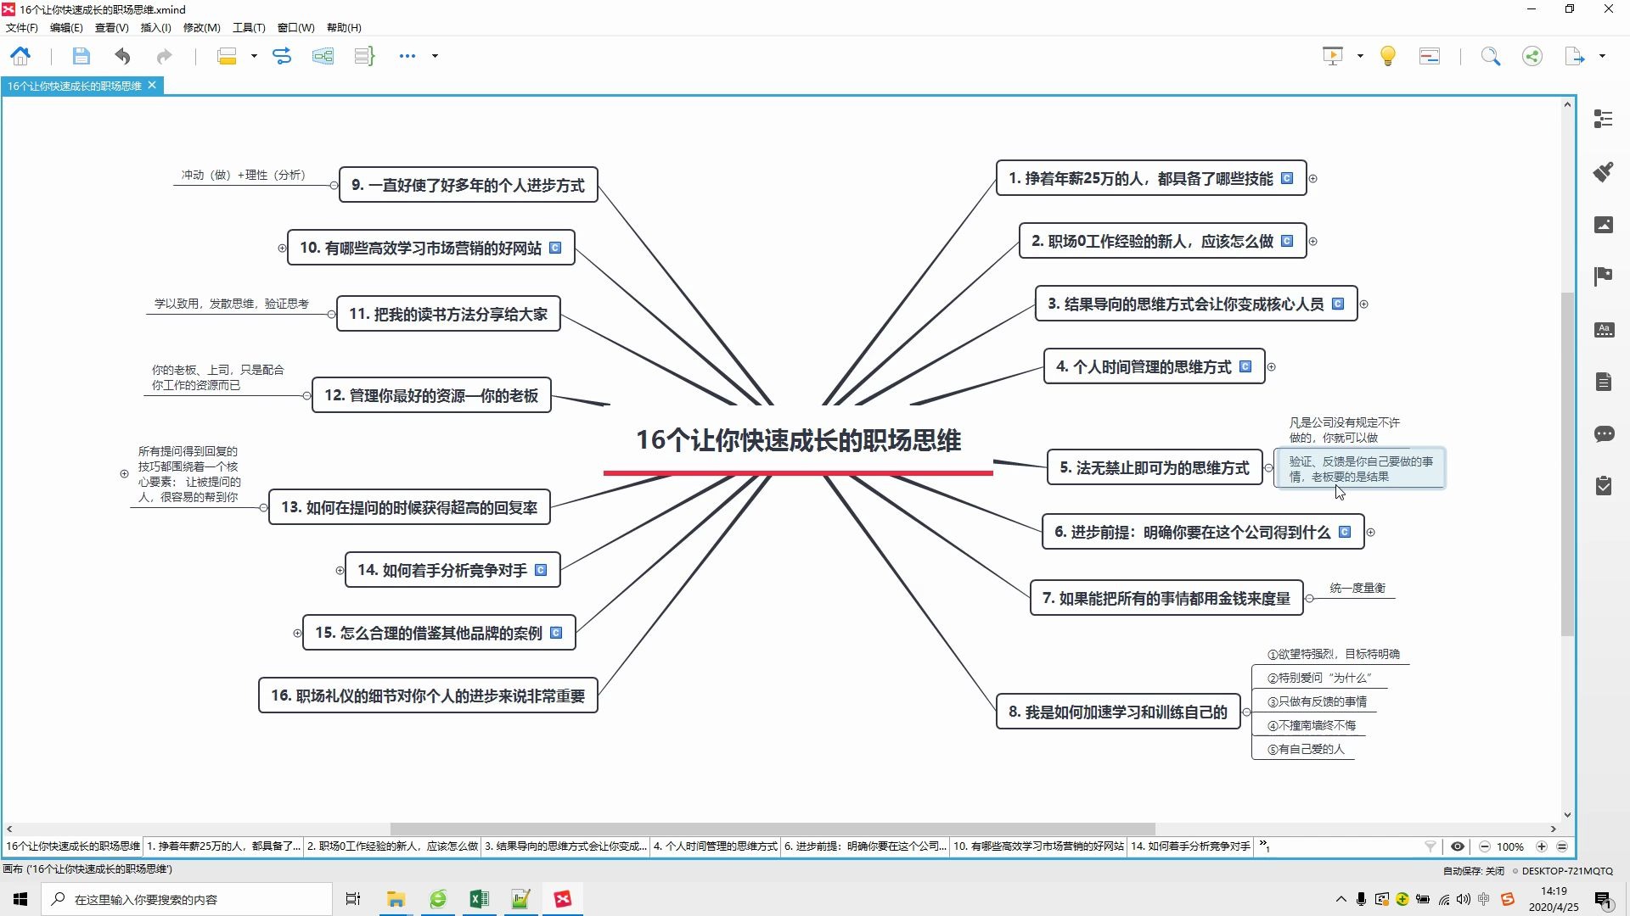Expand topic 6 with its plus toggle
This screenshot has width=1630, height=916.
tap(1371, 533)
